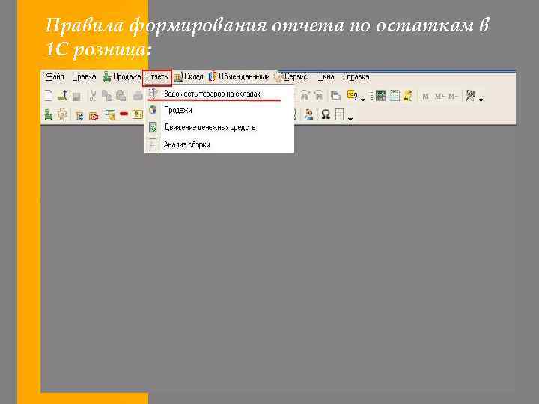Open the Сервис menu
Viewport: 539px width, 404px height.
(x=291, y=76)
